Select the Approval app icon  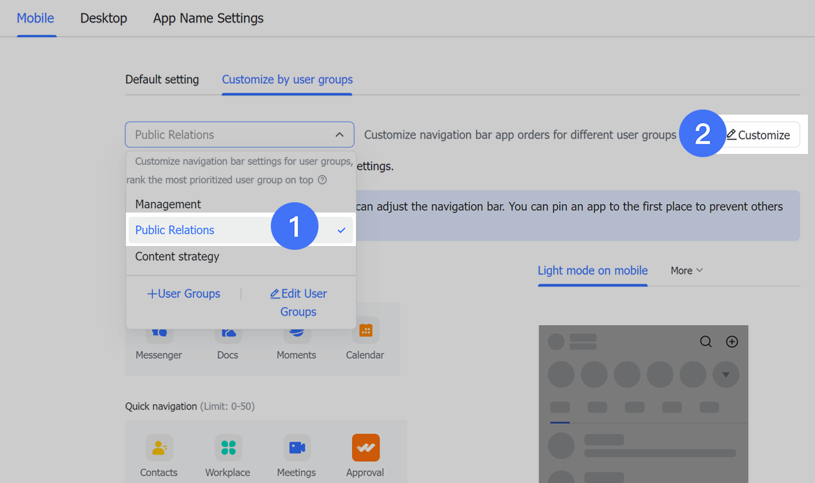click(x=365, y=448)
